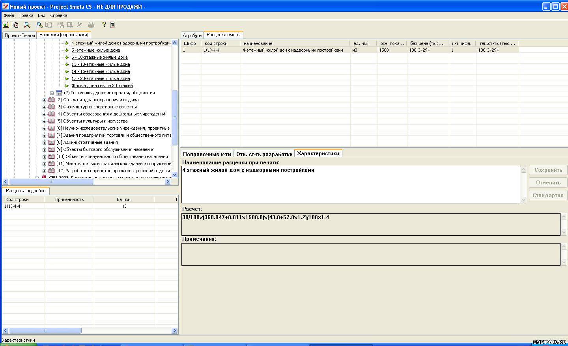Screen dimensions: 568x346
Task: Click the к-т инфл. column header
Action: pyautogui.click(x=462, y=43)
